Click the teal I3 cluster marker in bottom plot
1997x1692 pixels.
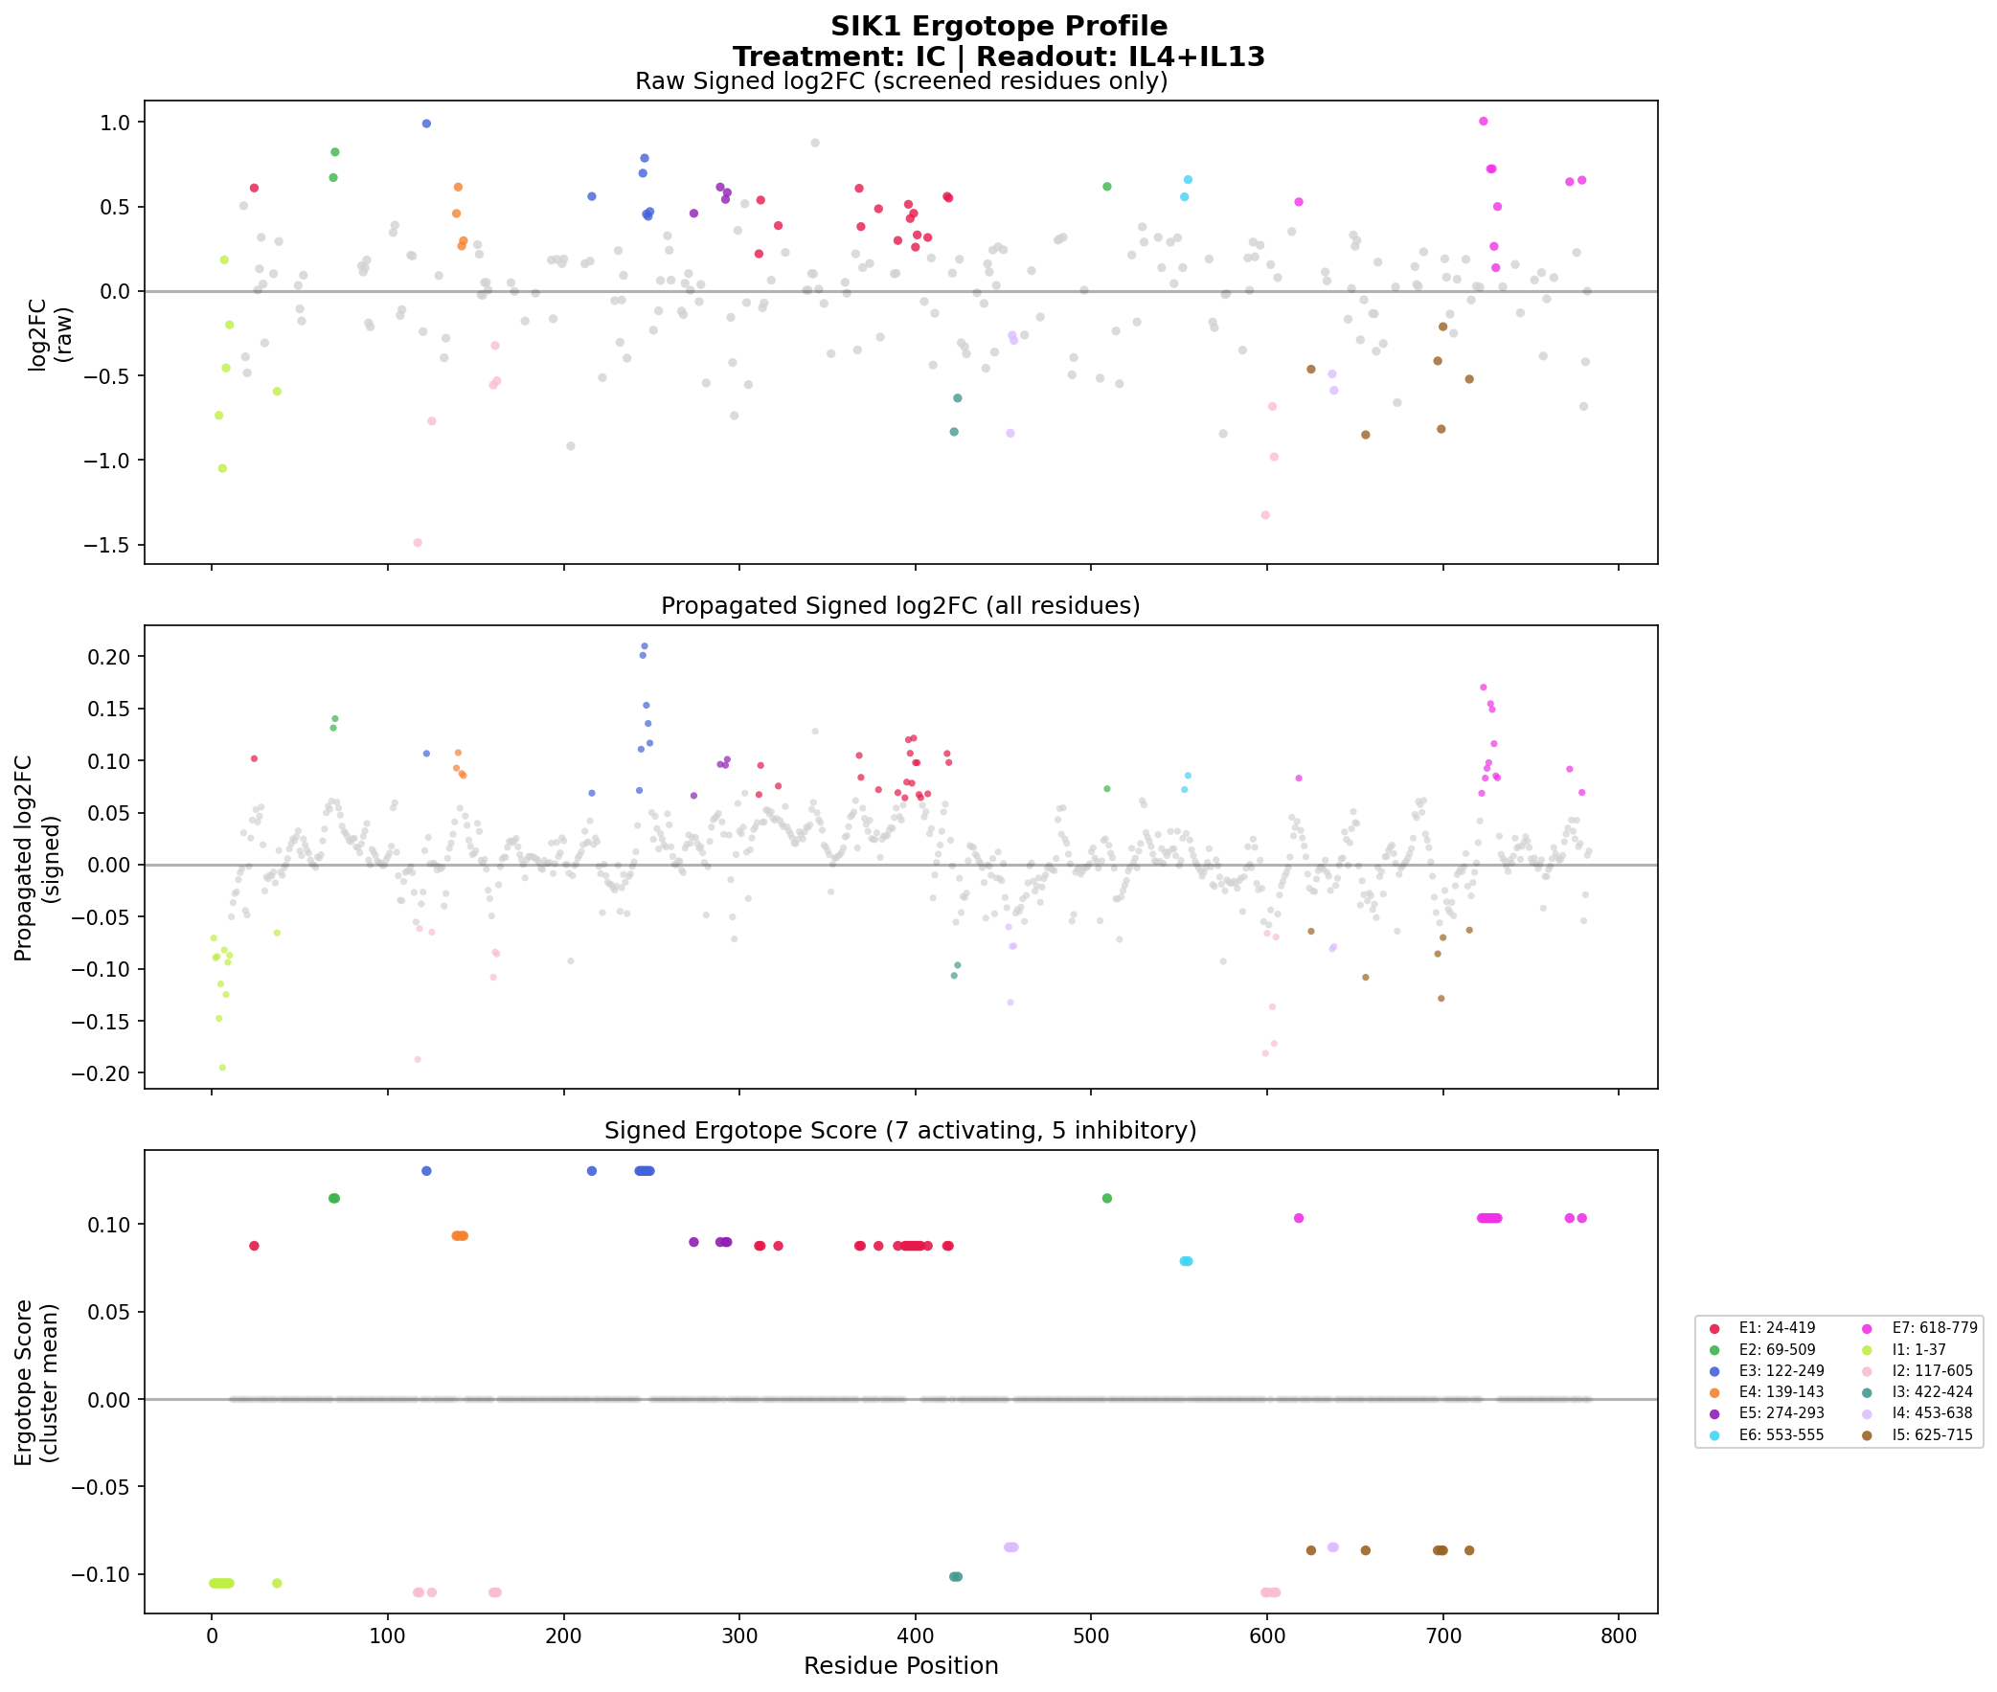click(x=955, y=1577)
